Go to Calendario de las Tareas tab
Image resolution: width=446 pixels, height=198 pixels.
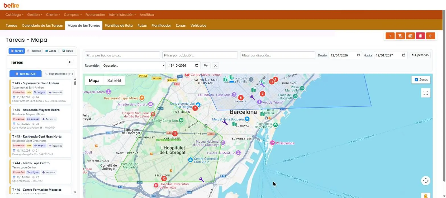pos(42,26)
